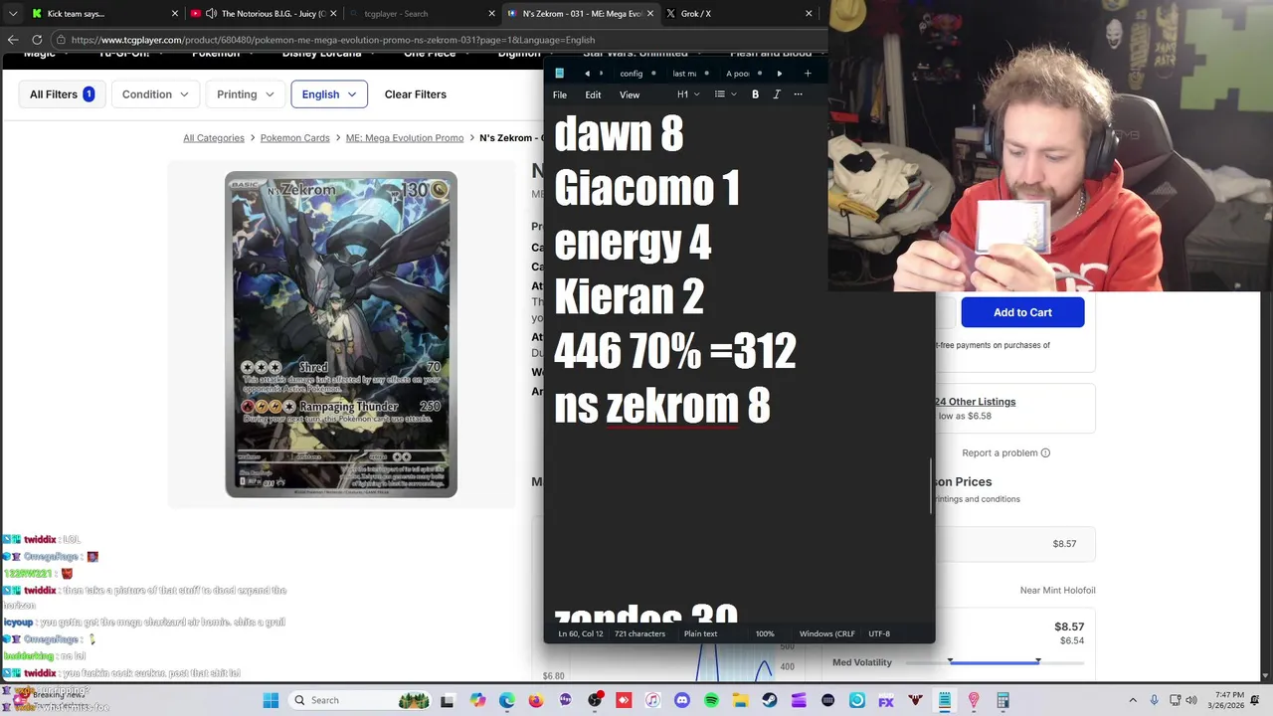Open the Notepad taskbar icon
Viewport: 1273px width, 716px height.
(x=944, y=700)
